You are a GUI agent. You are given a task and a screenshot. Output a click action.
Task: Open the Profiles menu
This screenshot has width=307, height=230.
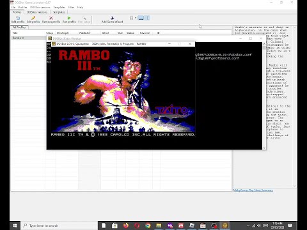point(22,8)
